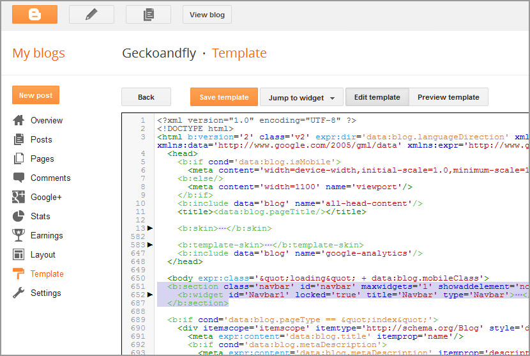The image size is (530, 356).
Task: Click the closing b:section tag line
Action: (198, 303)
